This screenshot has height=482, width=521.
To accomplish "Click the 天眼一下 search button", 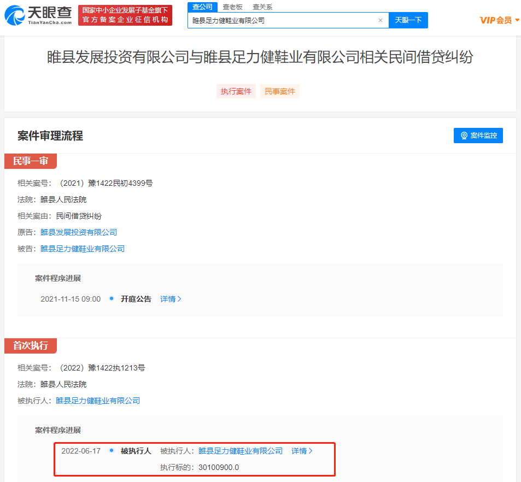I will [408, 20].
